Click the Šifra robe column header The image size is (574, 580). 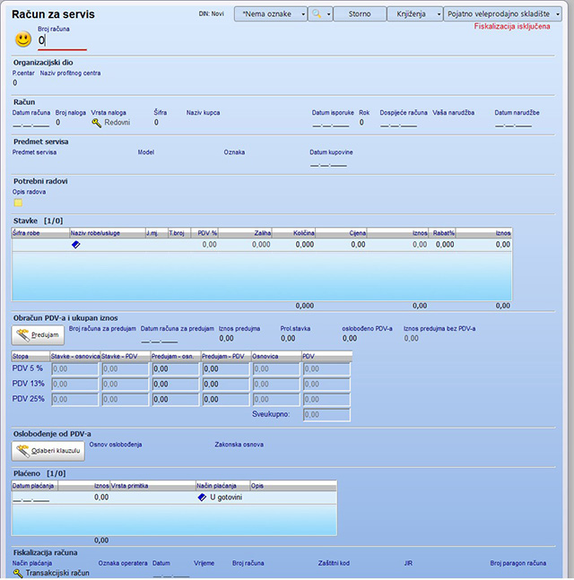click(x=40, y=233)
